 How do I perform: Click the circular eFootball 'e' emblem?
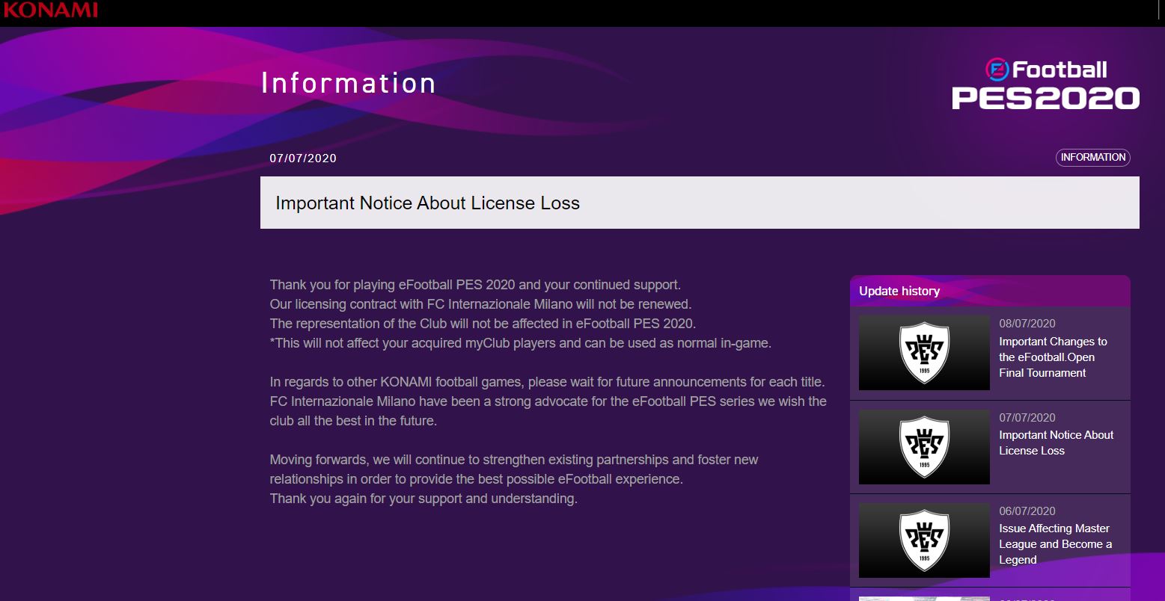997,70
